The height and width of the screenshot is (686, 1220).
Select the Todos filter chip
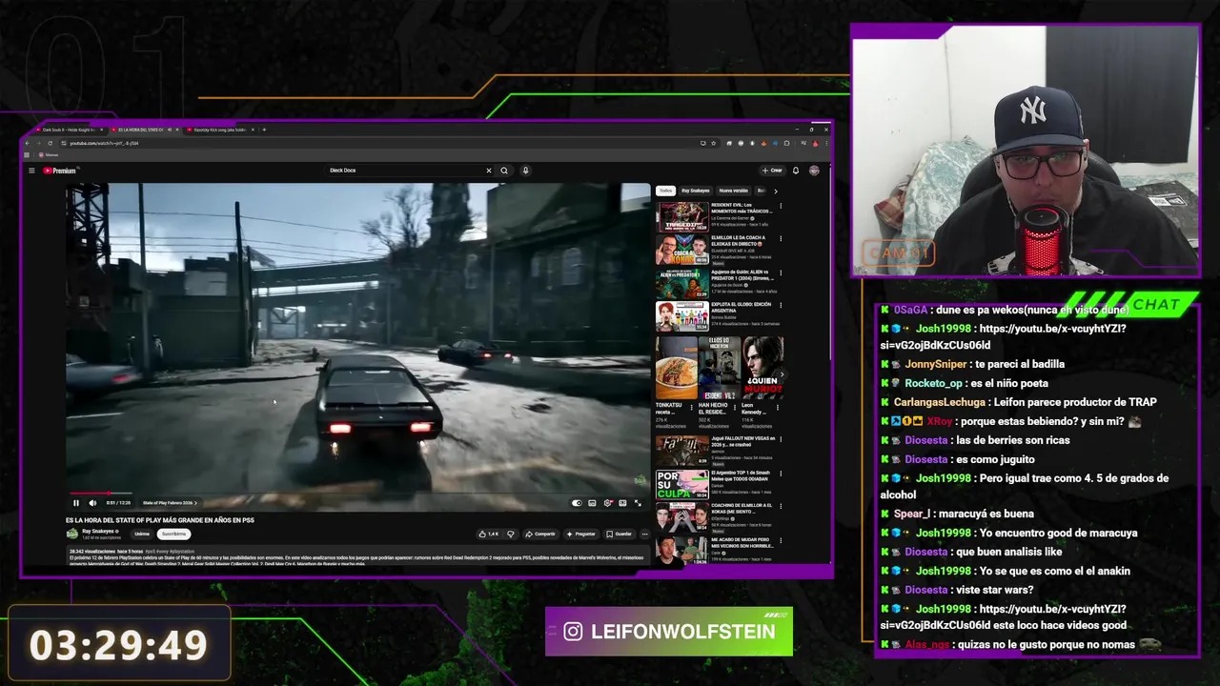click(x=665, y=191)
